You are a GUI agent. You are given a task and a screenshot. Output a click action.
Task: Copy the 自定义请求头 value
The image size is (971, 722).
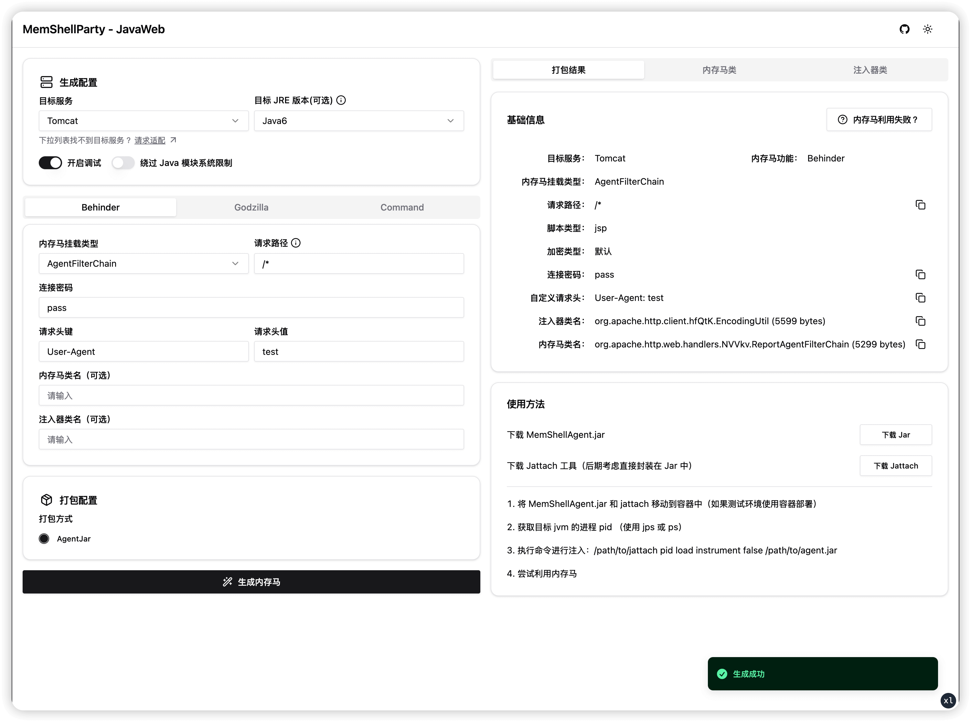click(920, 298)
